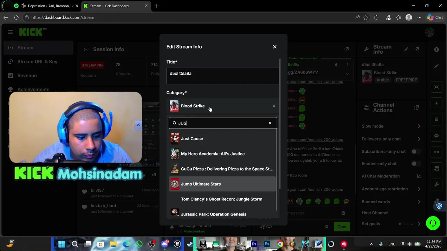
Task: Open AI Chat Moderation external link
Action: click(419, 176)
